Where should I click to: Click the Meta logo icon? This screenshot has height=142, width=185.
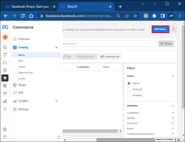click(5, 27)
